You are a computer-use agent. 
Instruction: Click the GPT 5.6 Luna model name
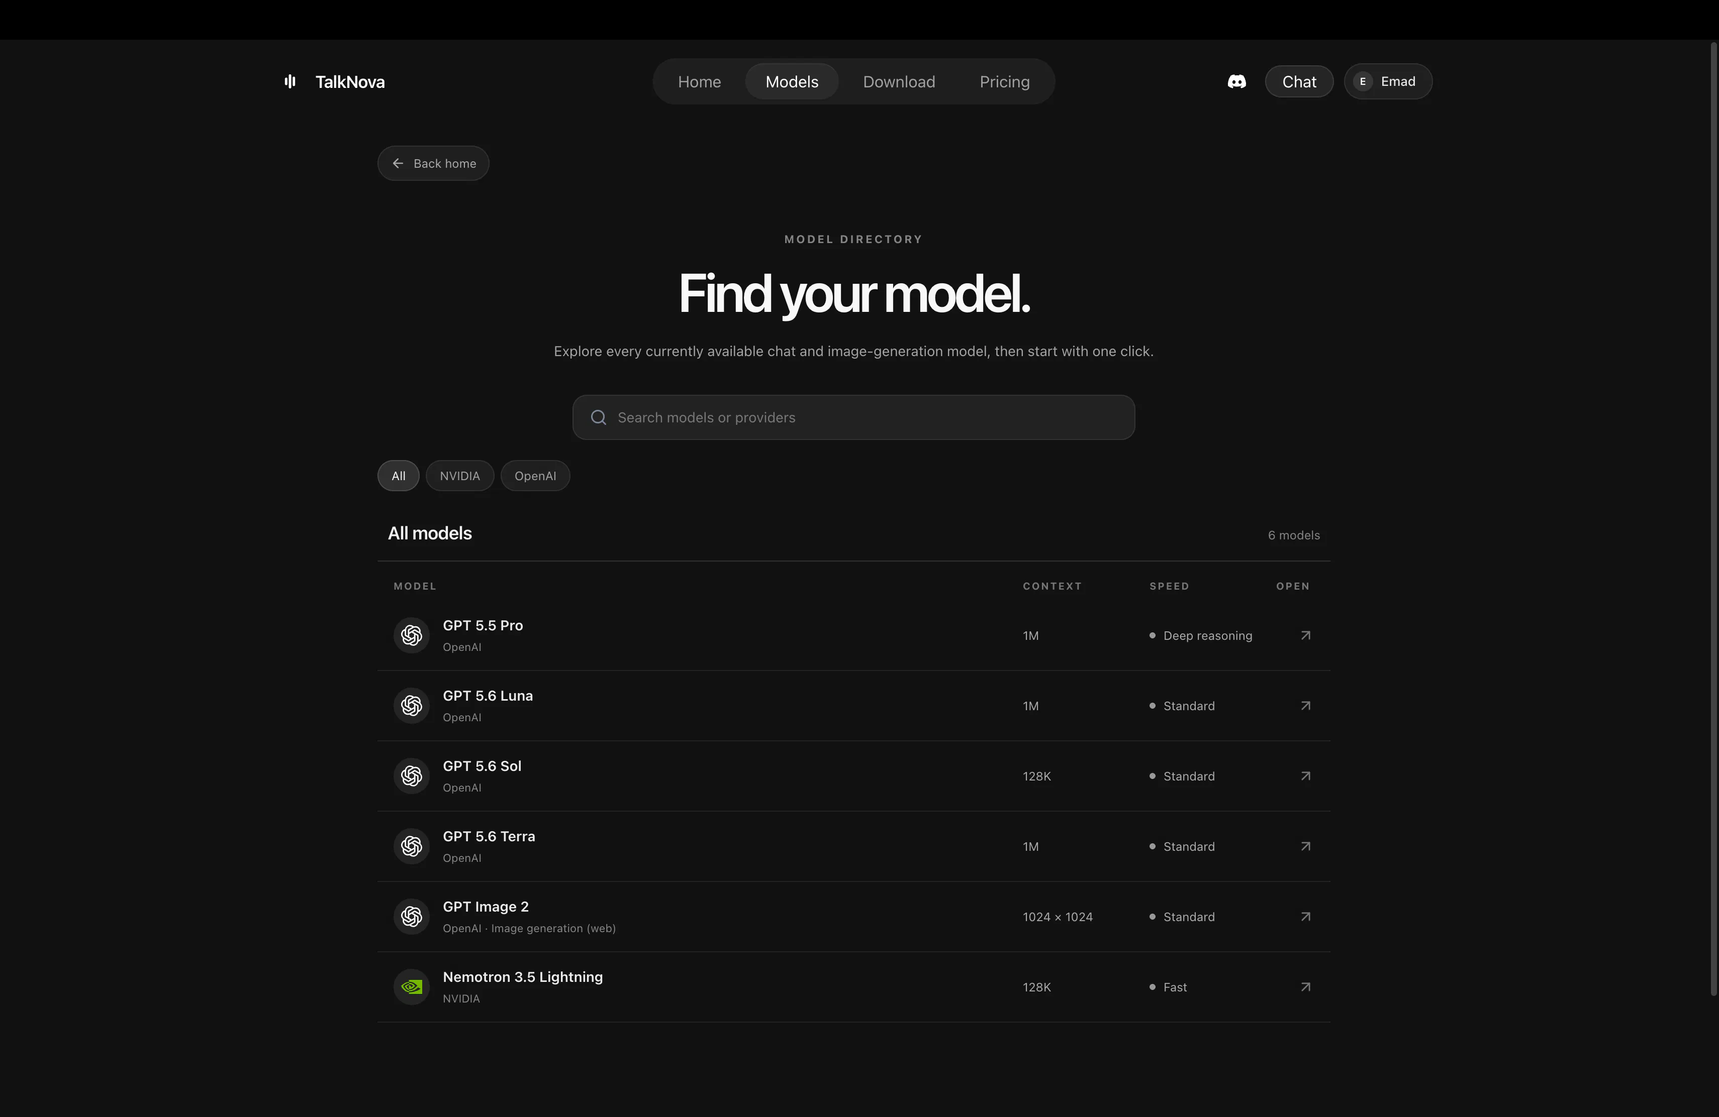click(488, 696)
